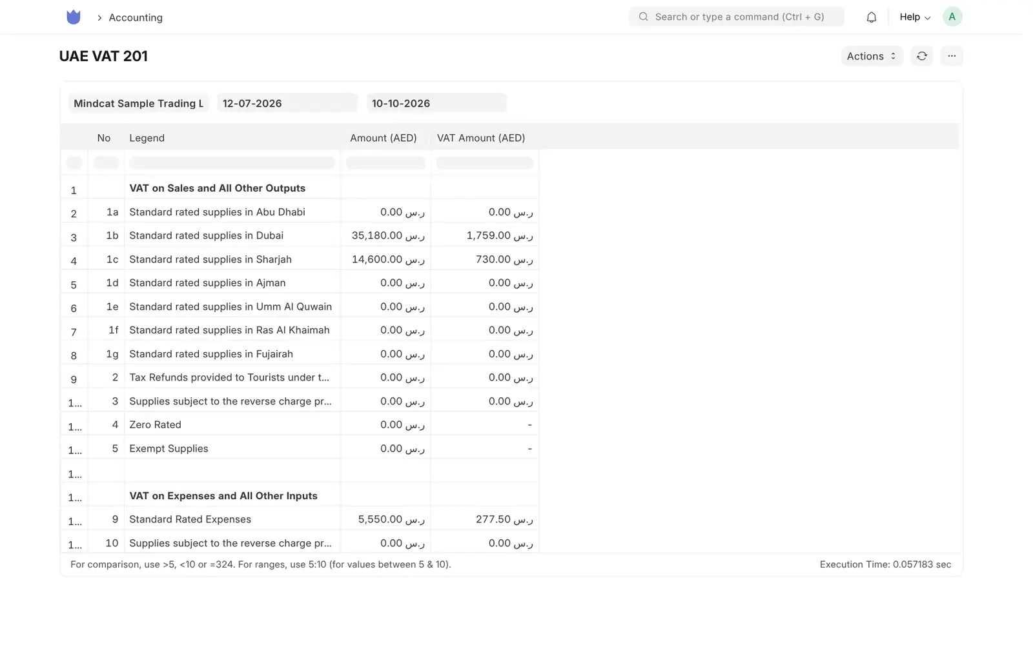Open the Actions dropdown
The height and width of the screenshot is (645, 1033).
[x=872, y=56]
